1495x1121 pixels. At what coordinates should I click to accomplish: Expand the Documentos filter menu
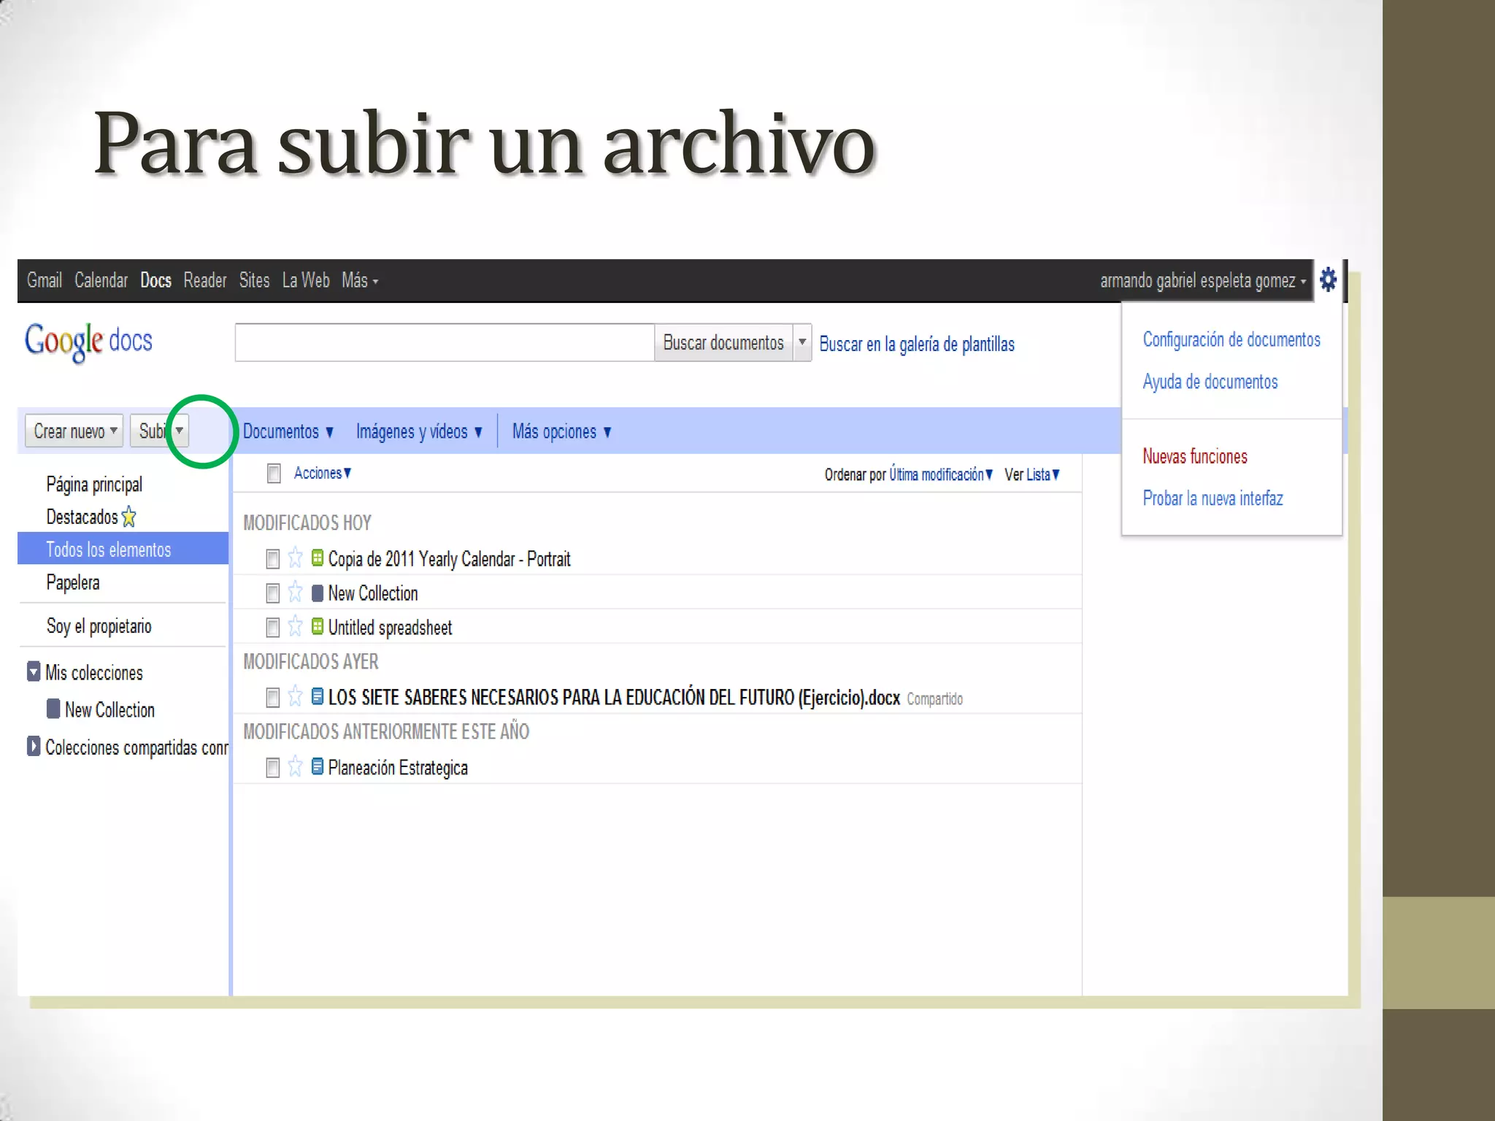pos(288,431)
